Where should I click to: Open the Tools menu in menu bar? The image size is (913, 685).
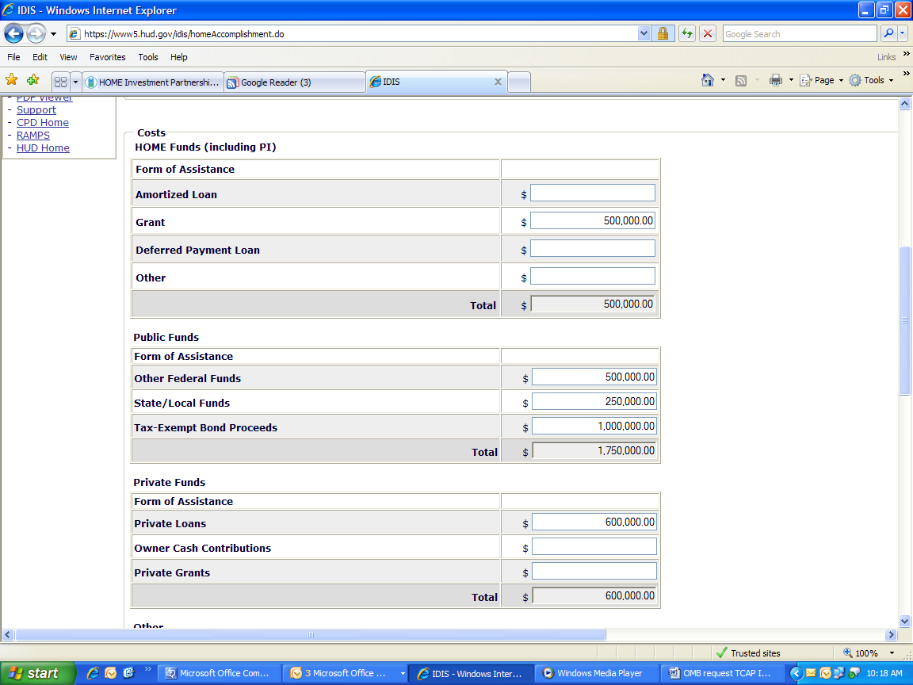(x=148, y=57)
